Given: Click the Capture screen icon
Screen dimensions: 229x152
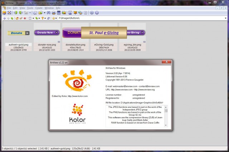Looking at the screenshot, I should tap(64, 13).
